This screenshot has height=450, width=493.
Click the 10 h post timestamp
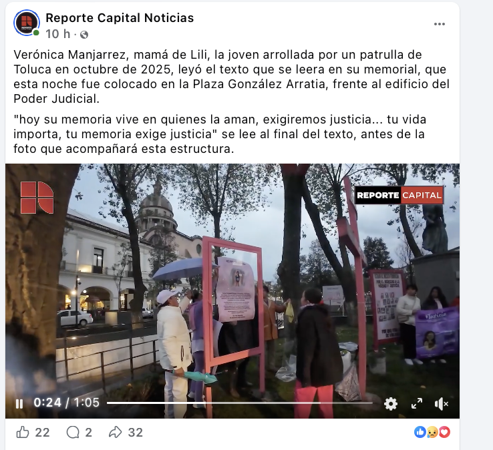58,34
